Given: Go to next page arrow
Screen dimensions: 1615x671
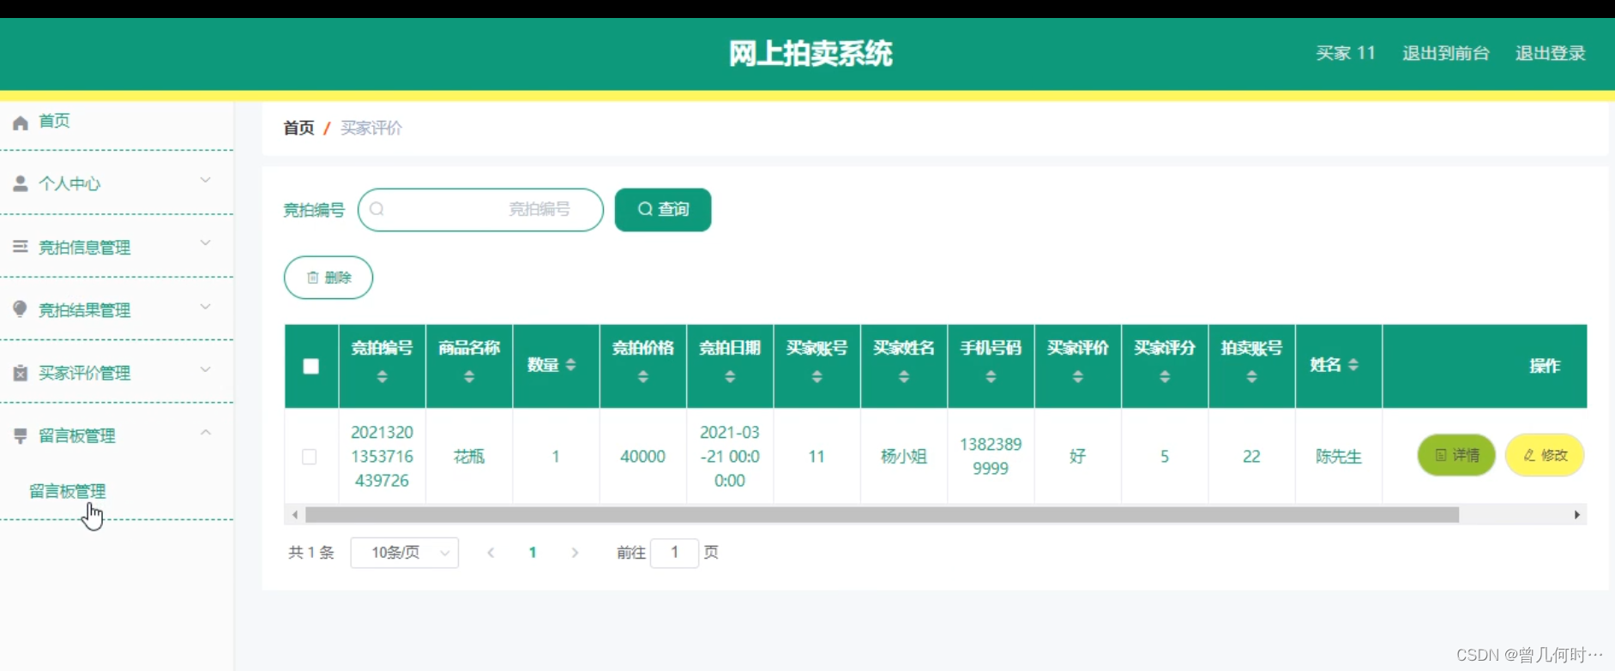Looking at the screenshot, I should click(x=575, y=553).
